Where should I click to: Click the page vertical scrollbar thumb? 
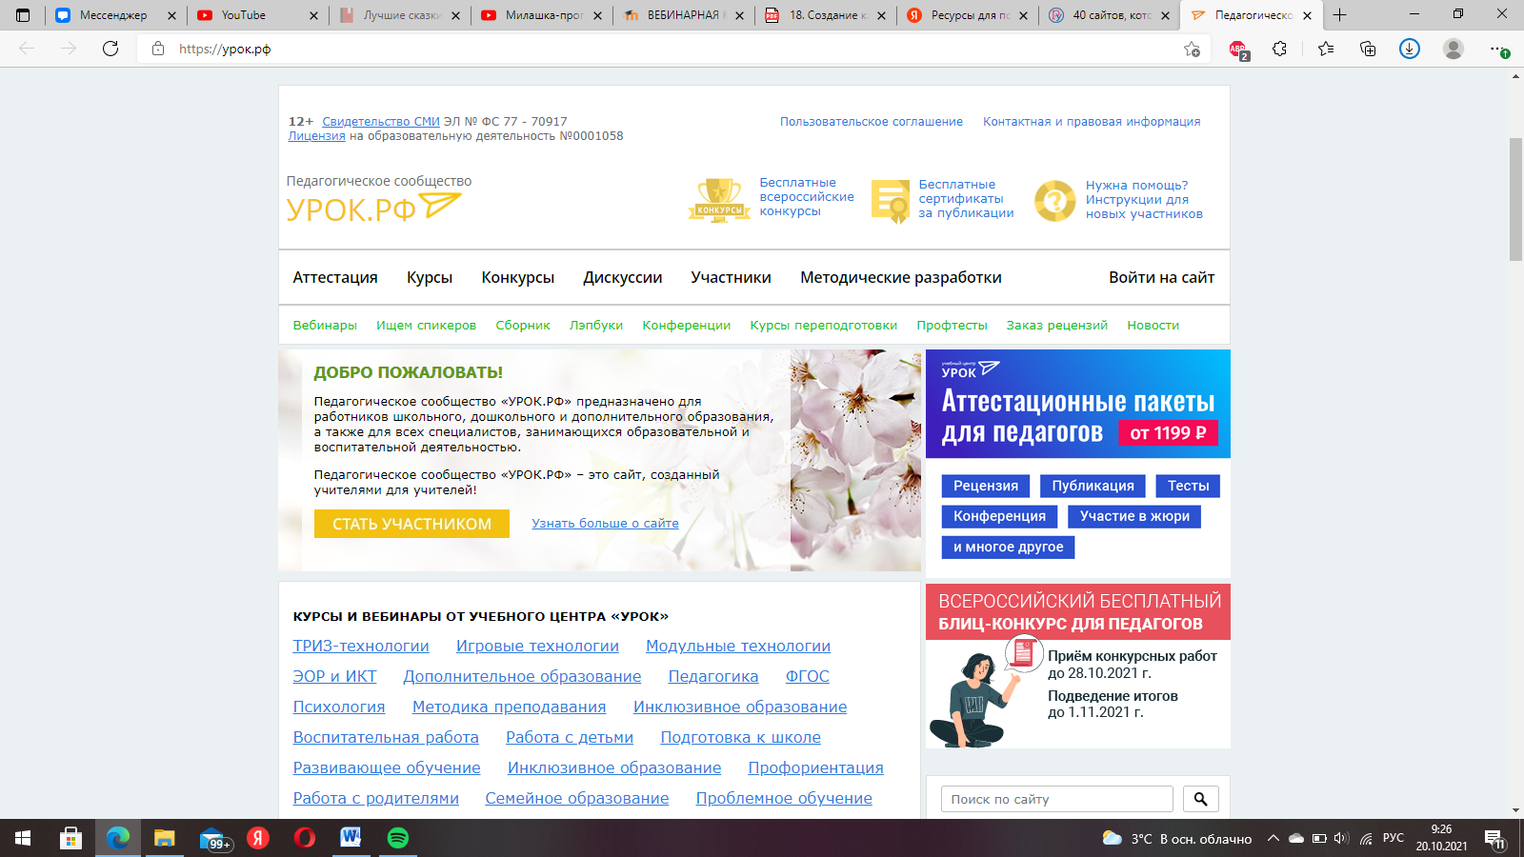coord(1515,199)
